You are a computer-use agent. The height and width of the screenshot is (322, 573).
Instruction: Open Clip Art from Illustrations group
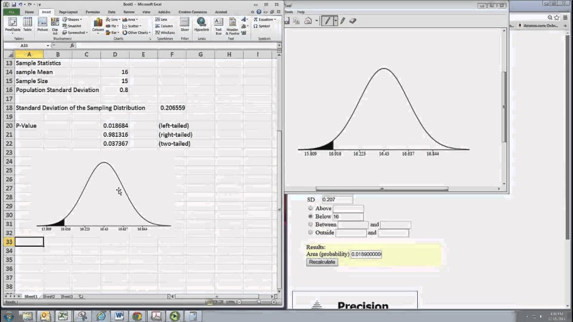(x=55, y=26)
